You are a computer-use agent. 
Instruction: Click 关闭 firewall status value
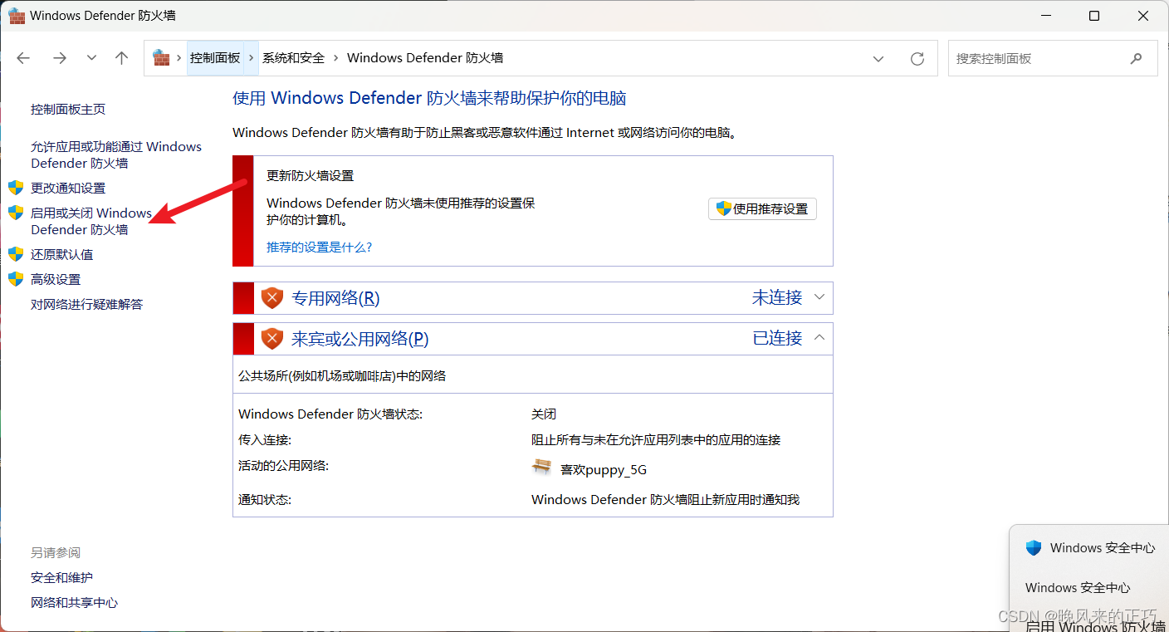(544, 414)
